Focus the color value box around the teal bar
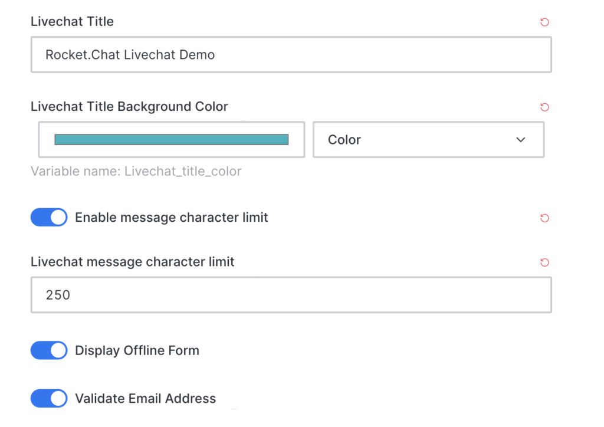The height and width of the screenshot is (427, 604). [x=172, y=140]
